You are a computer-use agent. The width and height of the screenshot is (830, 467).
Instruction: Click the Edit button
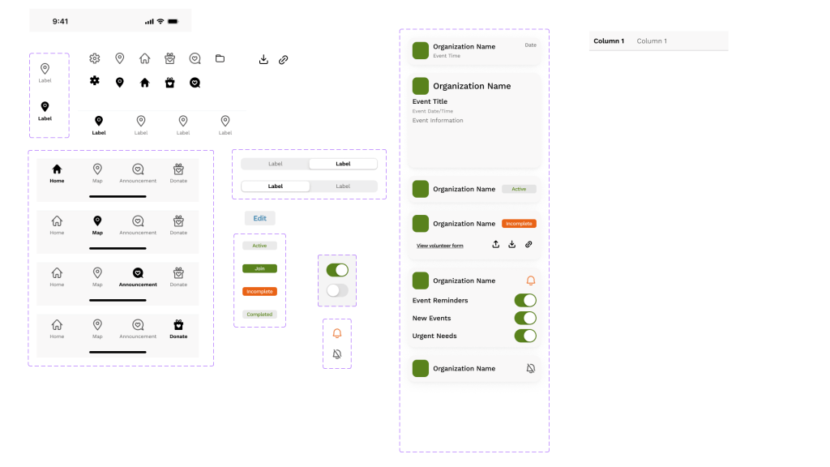pos(259,217)
